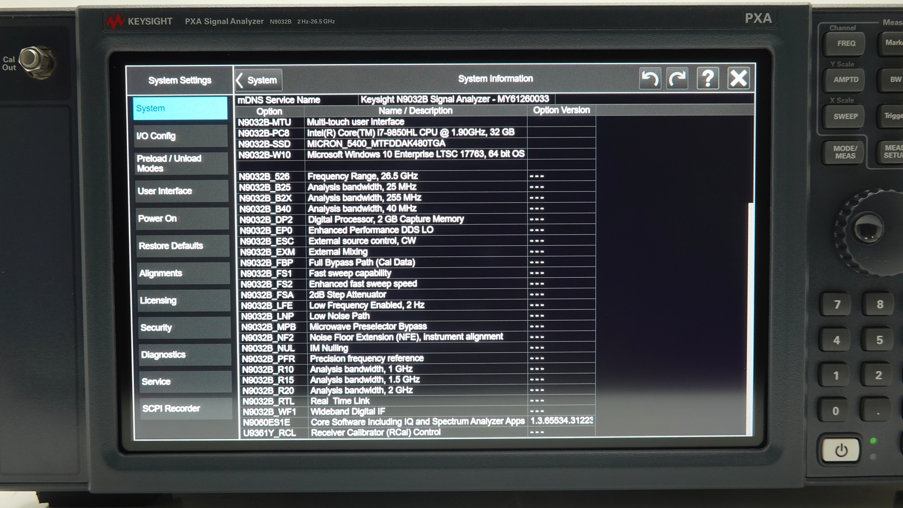
Task: Select the N9032B_MPB Preselector Bypass row
Action: pyautogui.click(x=418, y=326)
